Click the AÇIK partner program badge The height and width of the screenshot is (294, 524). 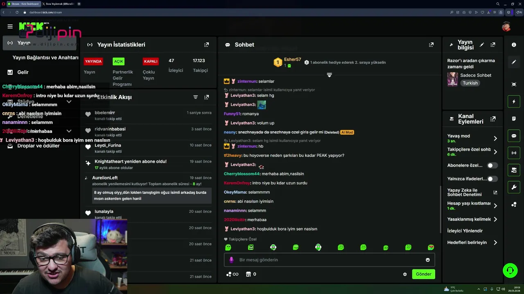(119, 61)
